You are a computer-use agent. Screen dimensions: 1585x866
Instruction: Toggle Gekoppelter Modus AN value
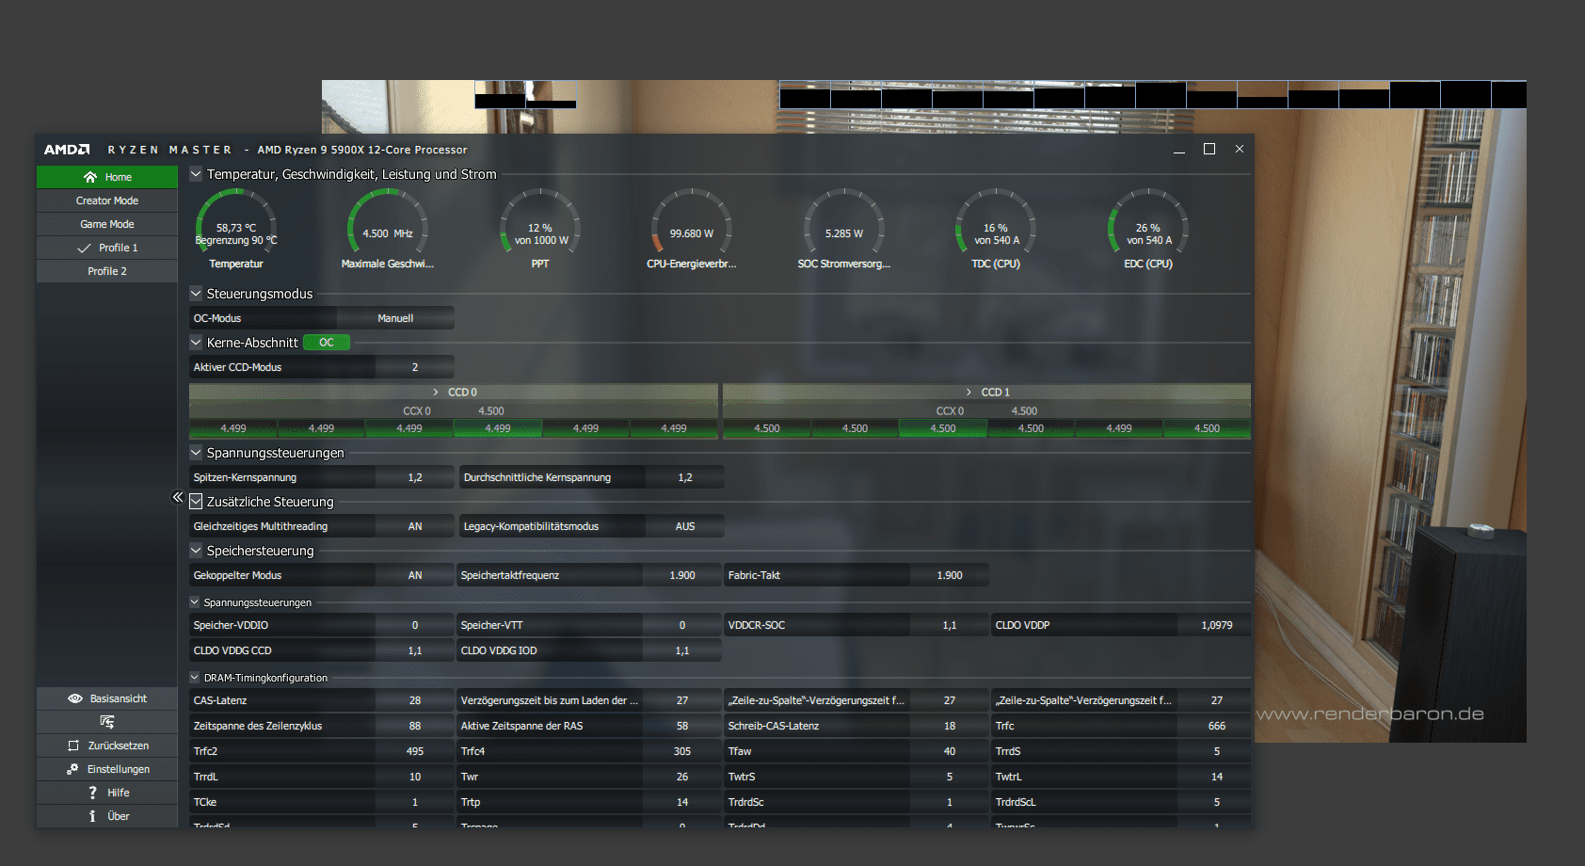pos(415,575)
